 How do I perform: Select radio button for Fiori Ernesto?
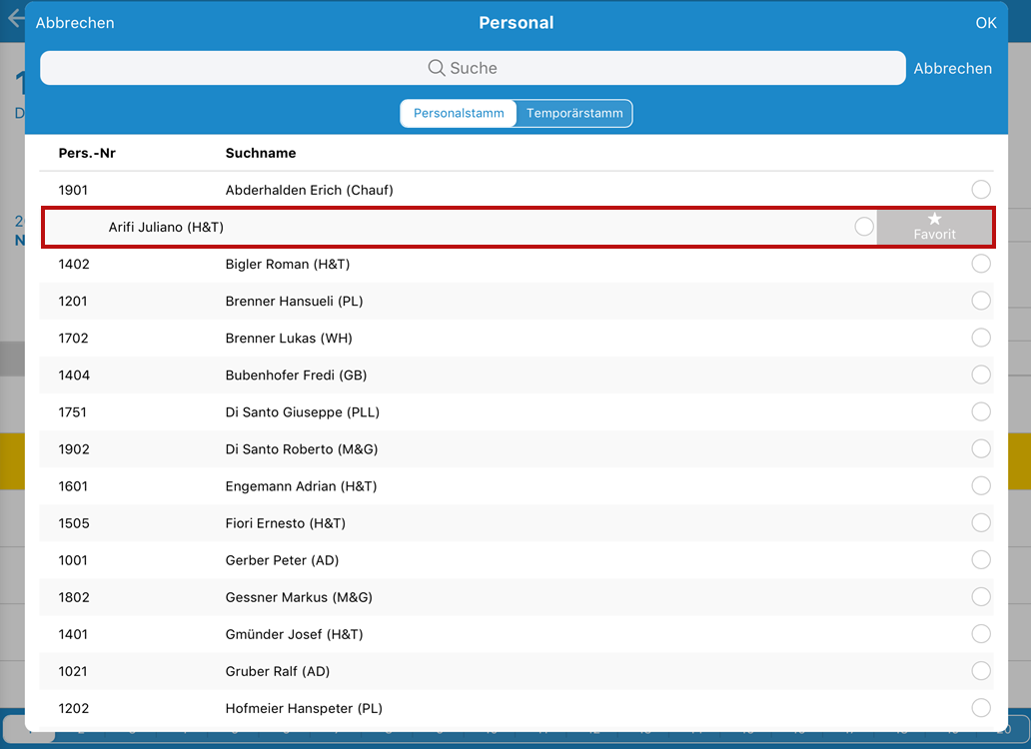click(980, 523)
